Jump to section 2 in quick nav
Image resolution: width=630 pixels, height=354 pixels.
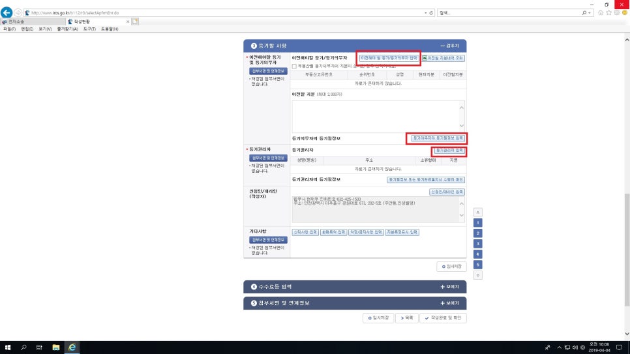pos(478,233)
